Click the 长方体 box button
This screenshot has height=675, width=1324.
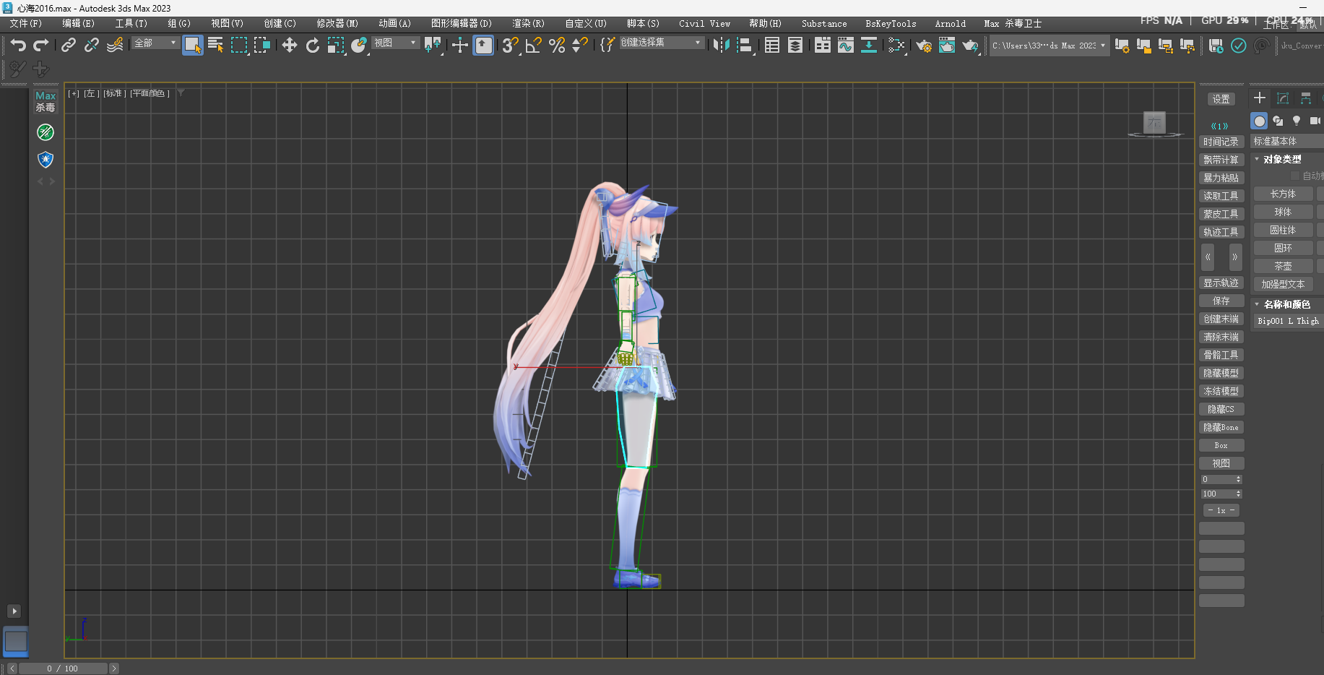(x=1283, y=194)
